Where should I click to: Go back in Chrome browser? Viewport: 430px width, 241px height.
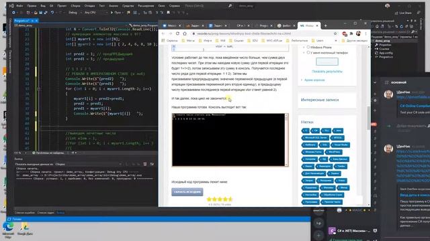coord(163,33)
